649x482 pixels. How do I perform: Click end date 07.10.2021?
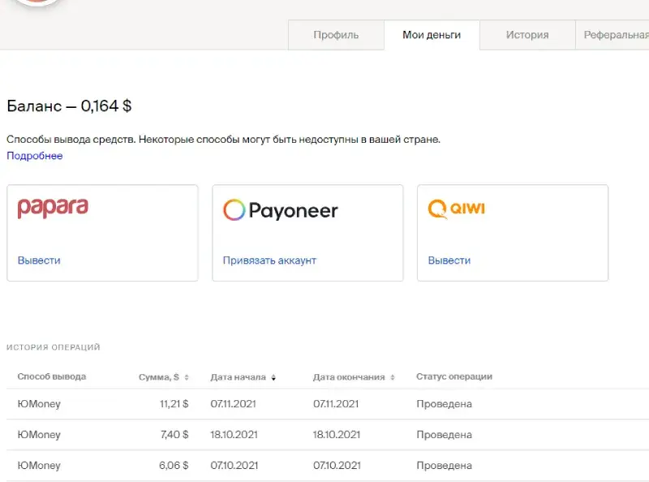coord(337,466)
